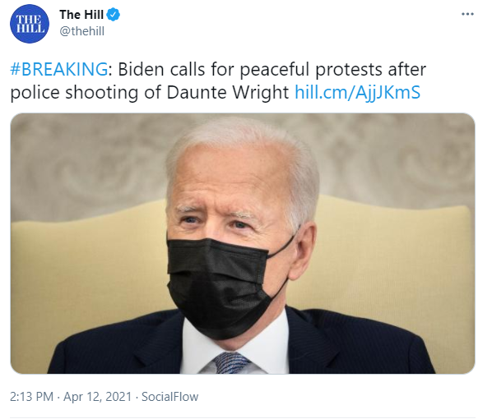The image size is (492, 419).
Task: Open the three-dot more options menu
Action: pyautogui.click(x=467, y=15)
